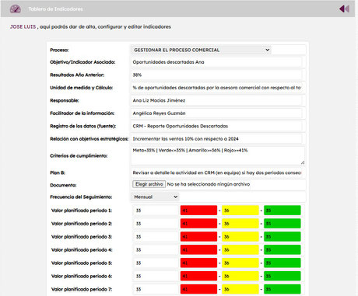Click planned value field for periodo 2
358x296 pixels.
coord(156,224)
